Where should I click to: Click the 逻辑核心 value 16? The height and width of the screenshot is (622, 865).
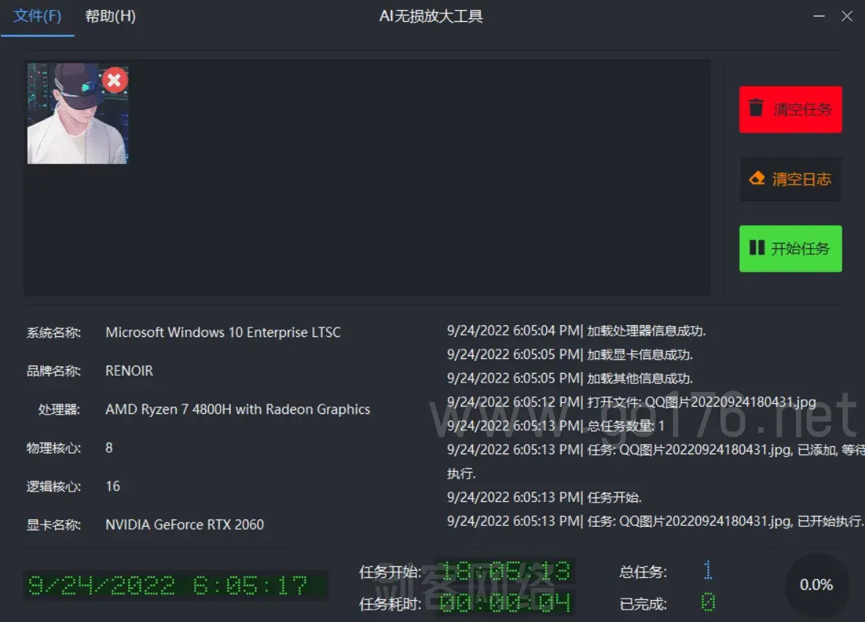113,486
